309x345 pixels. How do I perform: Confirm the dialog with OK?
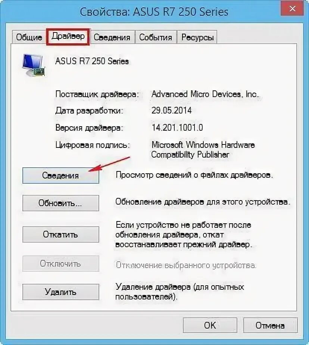tap(210, 325)
